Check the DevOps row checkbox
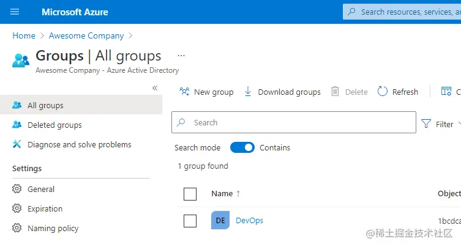Viewport: 461px width, 247px height. pyautogui.click(x=190, y=221)
